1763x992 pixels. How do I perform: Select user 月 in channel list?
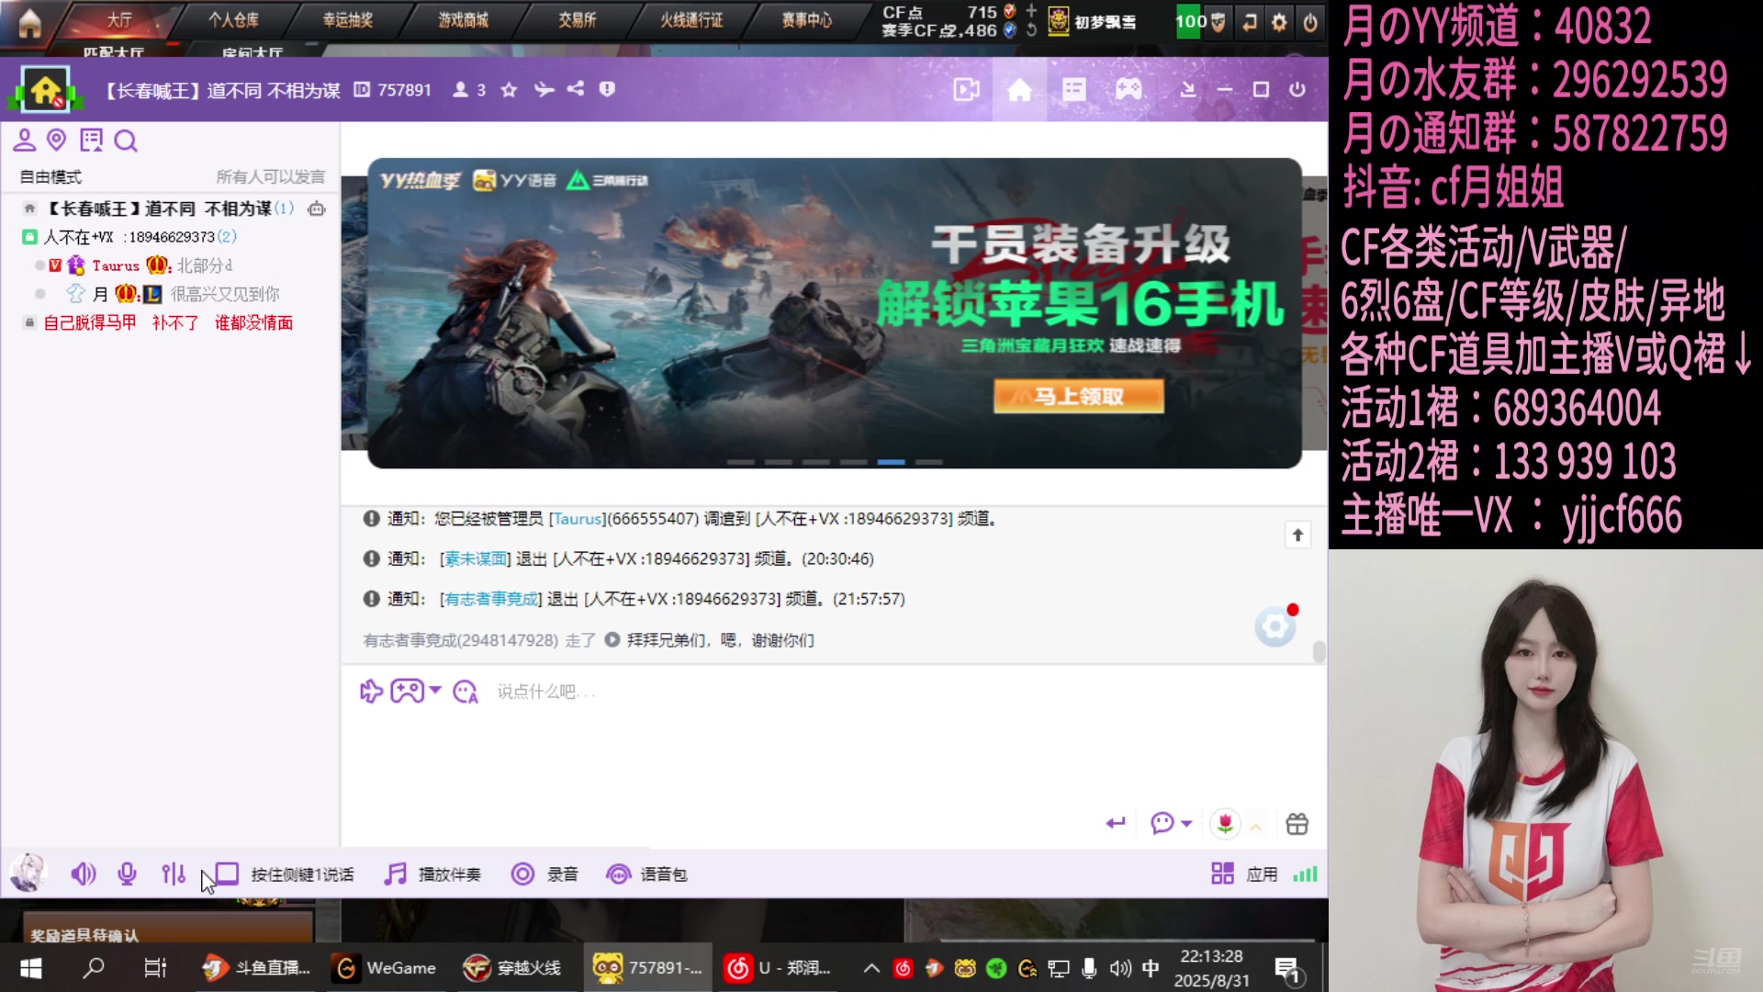pos(100,294)
